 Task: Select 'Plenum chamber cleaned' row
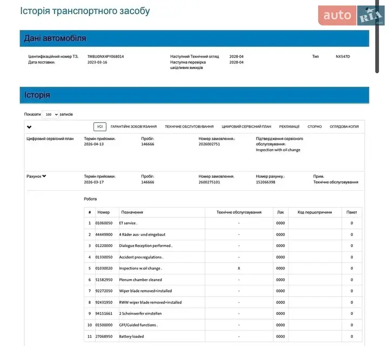click(x=223, y=280)
